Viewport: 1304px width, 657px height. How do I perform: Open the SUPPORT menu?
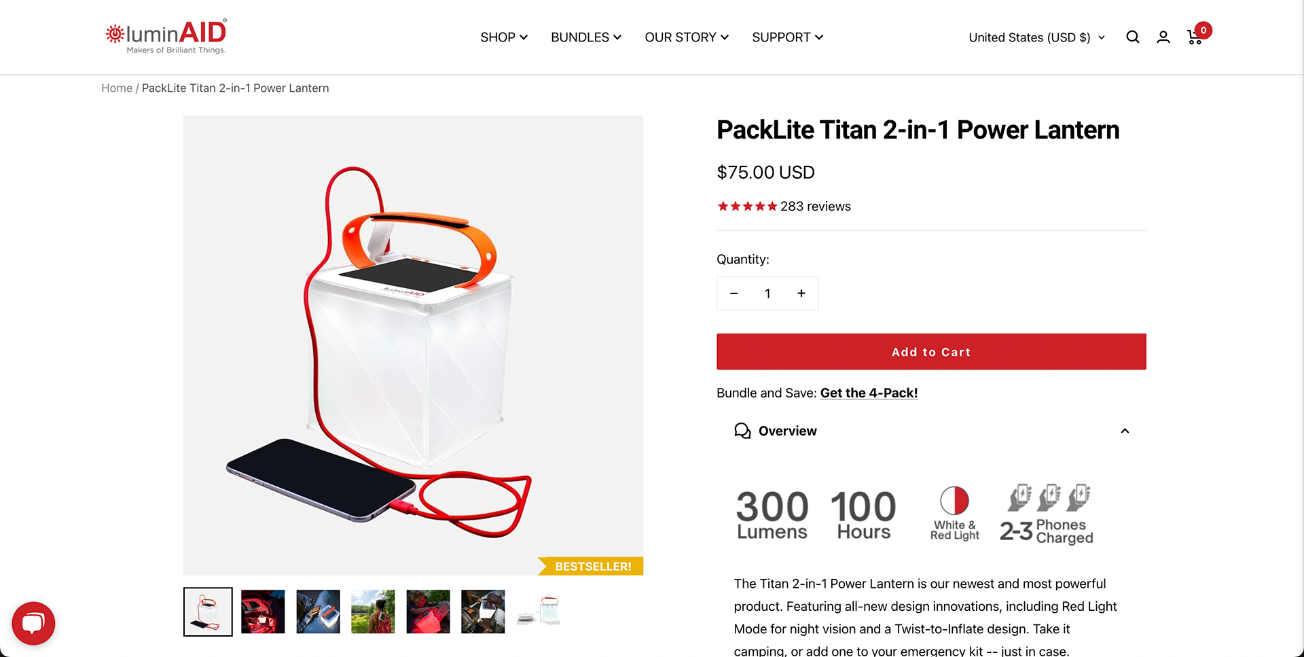788,37
